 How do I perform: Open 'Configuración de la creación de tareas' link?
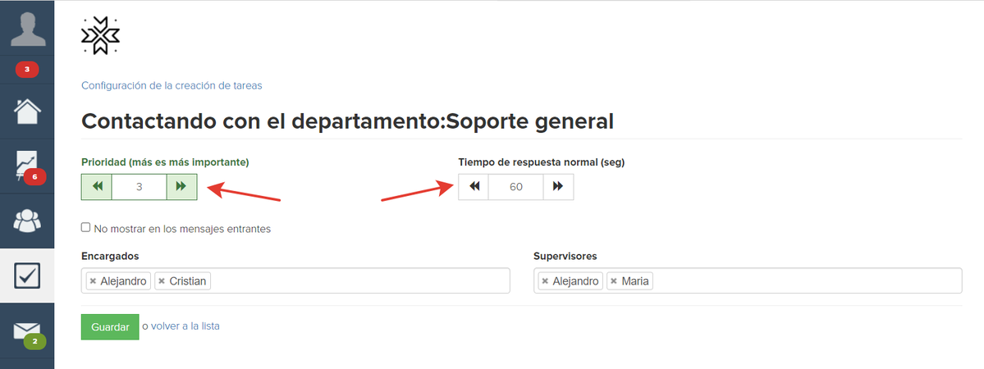pyautogui.click(x=172, y=85)
